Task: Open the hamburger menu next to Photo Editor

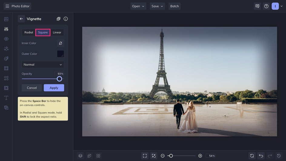Action: (7, 6)
